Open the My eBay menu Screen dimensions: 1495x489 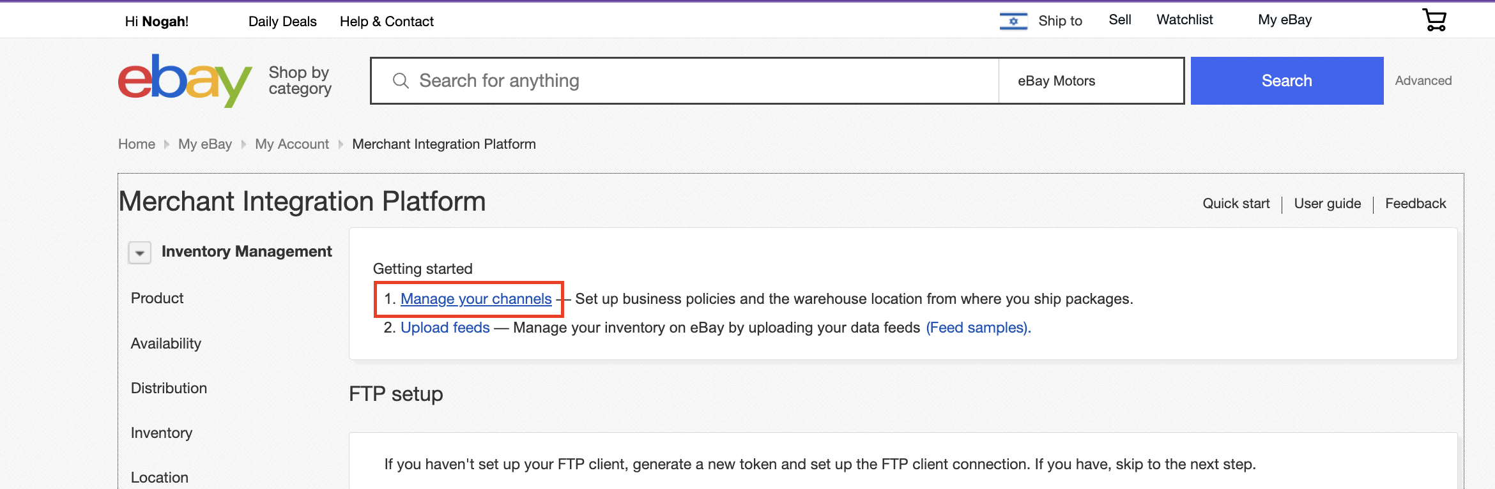pos(1285,20)
